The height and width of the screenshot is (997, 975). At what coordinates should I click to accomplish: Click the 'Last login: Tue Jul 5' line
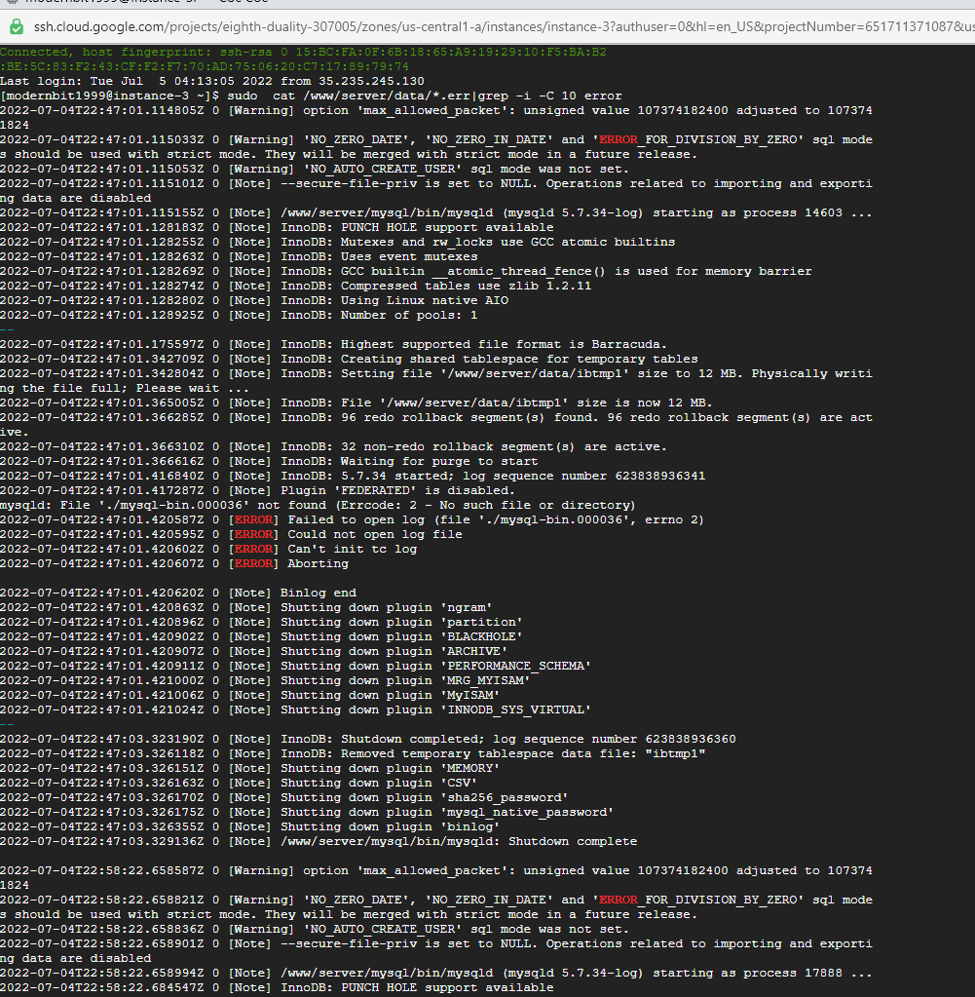pyautogui.click(x=211, y=82)
